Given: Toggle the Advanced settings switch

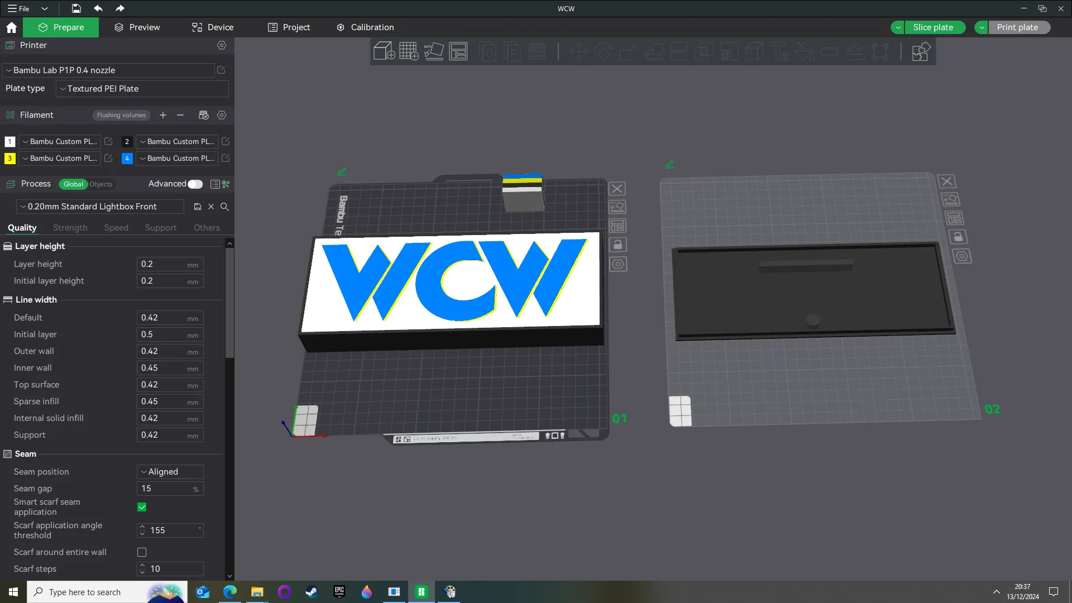Looking at the screenshot, I should tap(195, 184).
